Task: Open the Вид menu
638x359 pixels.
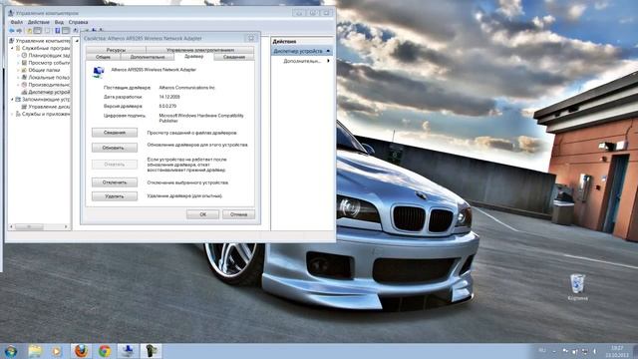Action: 59,22
